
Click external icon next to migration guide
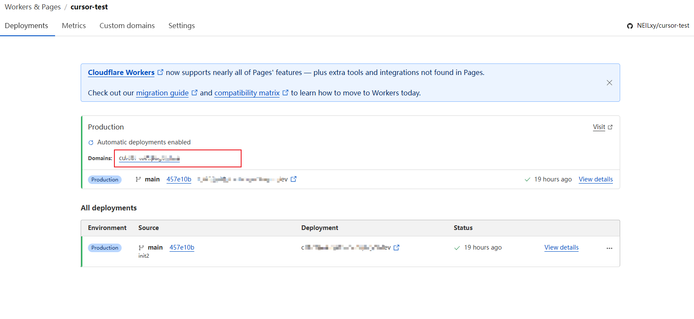point(195,92)
